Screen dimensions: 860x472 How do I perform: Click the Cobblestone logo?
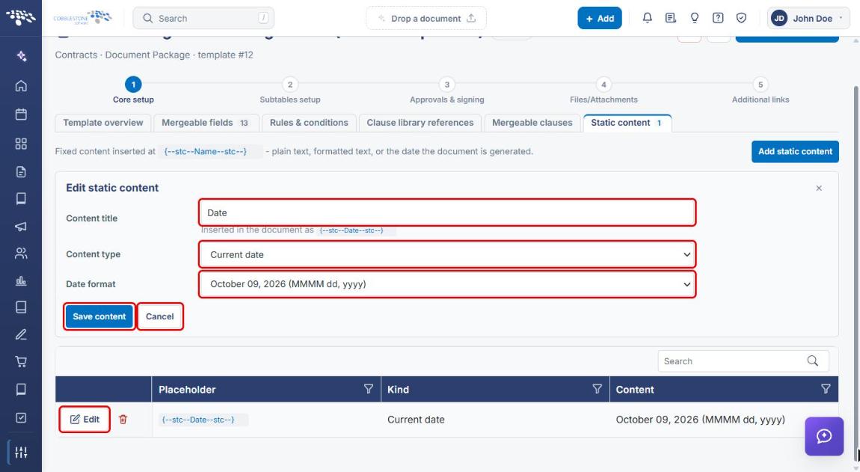[82, 17]
